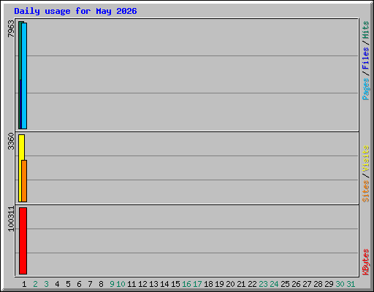This screenshot has height=292, width=374.
Task: Click day 30 on the x-axis
Action: click(340, 284)
